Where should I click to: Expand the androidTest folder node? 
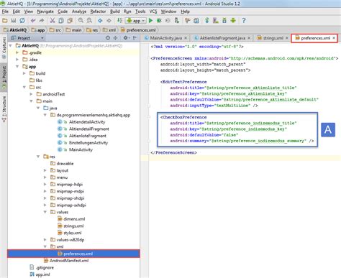pyautogui.click(x=31, y=94)
